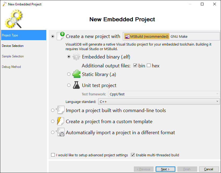This screenshot has width=221, height=173.
Task: Select the Unit test project radio button
Action: pos(69,85)
